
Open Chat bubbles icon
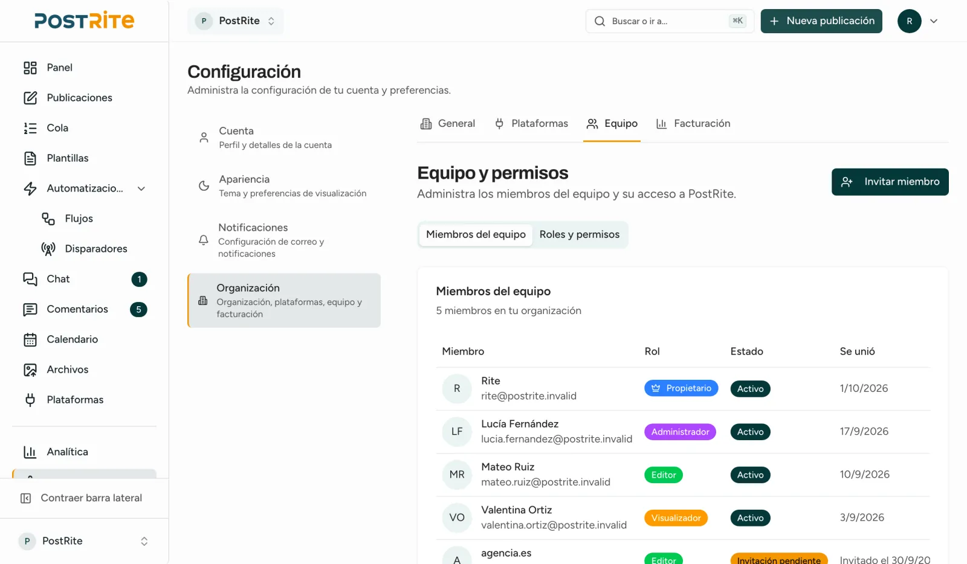30,279
